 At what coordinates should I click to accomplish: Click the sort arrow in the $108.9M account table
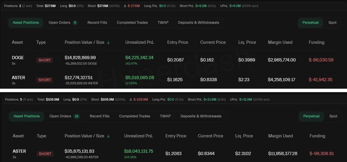tap(108, 136)
